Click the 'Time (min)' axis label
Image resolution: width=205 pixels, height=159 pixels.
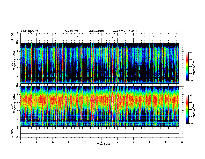coord(104,144)
